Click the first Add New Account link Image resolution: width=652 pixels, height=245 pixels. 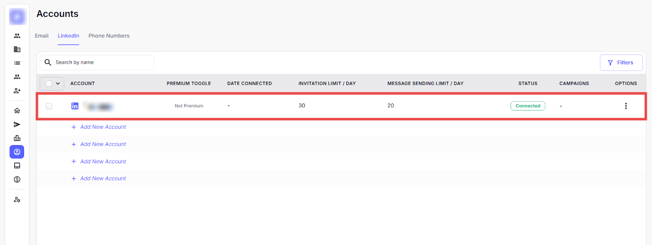(x=103, y=127)
